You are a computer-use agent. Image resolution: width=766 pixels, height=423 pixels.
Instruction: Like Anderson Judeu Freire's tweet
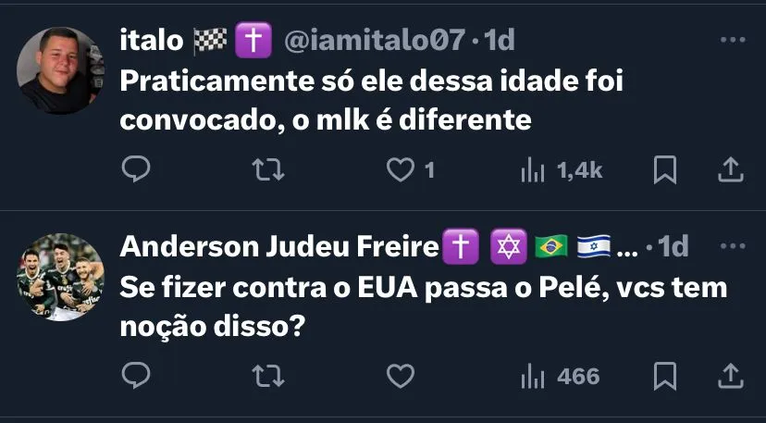pos(400,376)
